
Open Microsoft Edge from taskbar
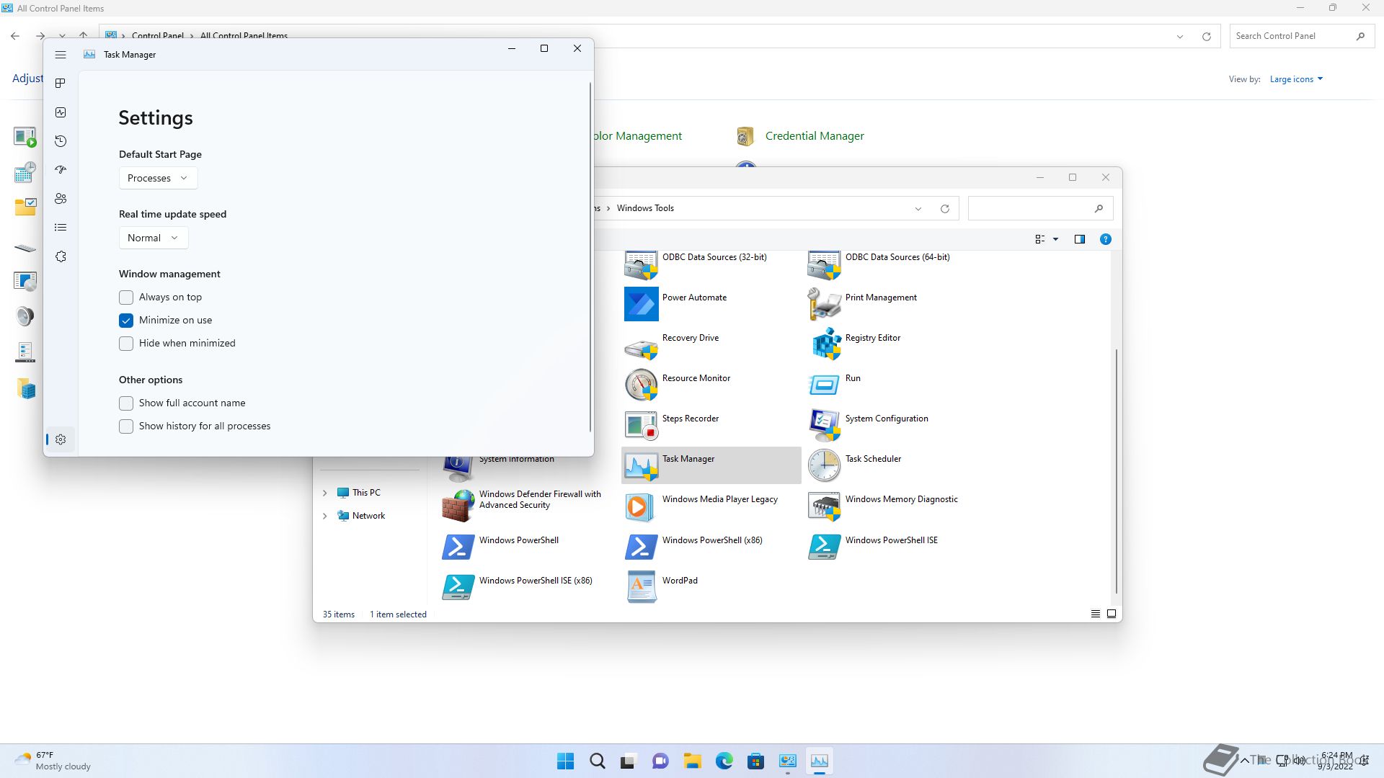pyautogui.click(x=724, y=761)
